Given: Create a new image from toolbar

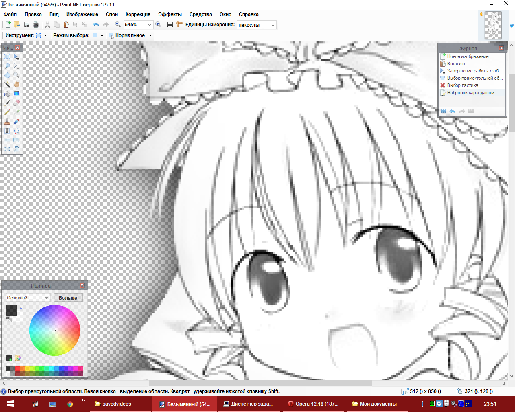Looking at the screenshot, I should point(8,25).
